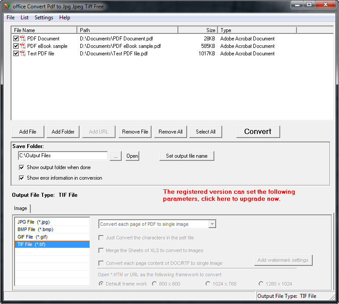Click the 1017KB size cell
Image resolution: width=339 pixels, height=304 pixels.
pos(207,54)
